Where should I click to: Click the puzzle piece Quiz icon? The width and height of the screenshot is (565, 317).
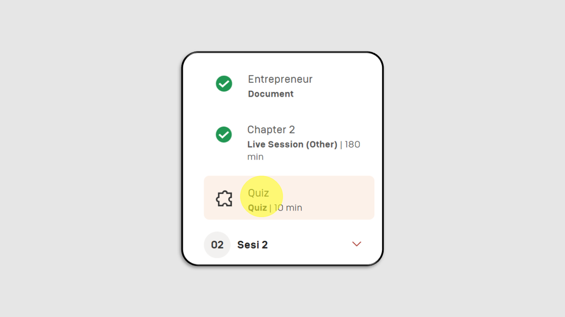[224, 199]
